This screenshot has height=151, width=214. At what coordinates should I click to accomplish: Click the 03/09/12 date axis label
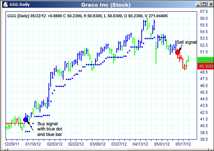98,144
